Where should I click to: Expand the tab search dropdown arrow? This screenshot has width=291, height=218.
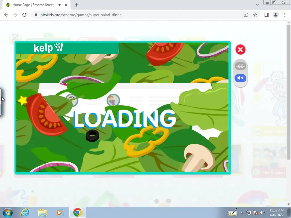pyautogui.click(x=257, y=5)
